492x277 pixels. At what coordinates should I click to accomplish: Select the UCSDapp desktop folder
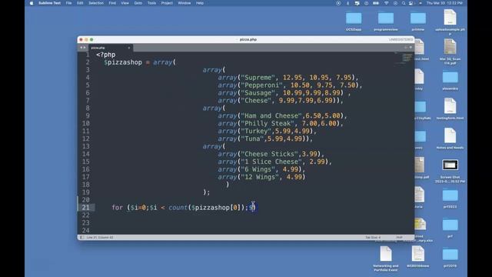pyautogui.click(x=354, y=22)
